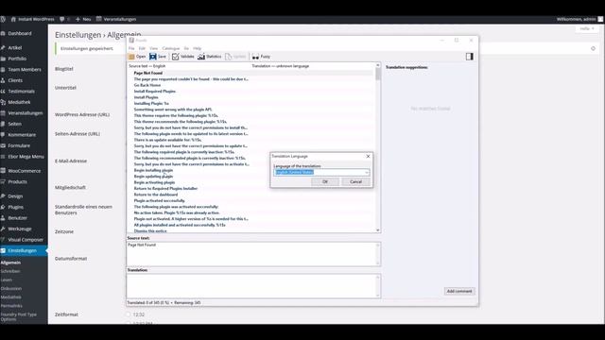The width and height of the screenshot is (605, 340).
Task: Close the Translation Language dialog
Action: coord(368,156)
